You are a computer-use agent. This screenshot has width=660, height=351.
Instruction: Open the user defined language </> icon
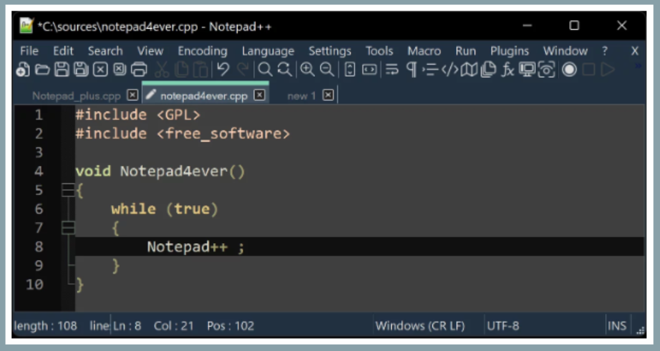tap(450, 69)
